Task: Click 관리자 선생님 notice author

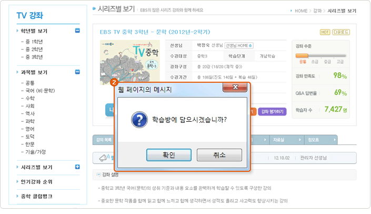Action: pyautogui.click(x=313, y=158)
